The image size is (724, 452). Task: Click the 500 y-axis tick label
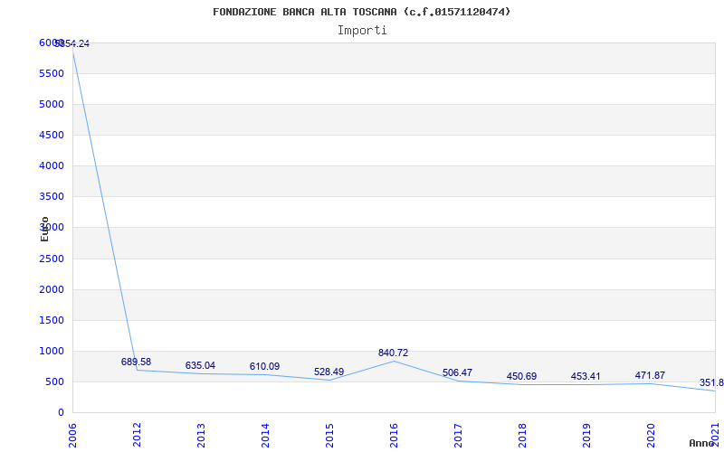[54, 381]
